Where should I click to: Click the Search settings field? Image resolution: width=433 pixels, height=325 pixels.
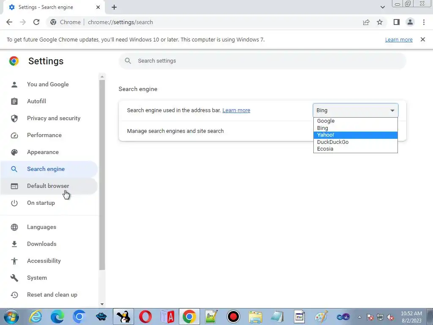click(262, 61)
